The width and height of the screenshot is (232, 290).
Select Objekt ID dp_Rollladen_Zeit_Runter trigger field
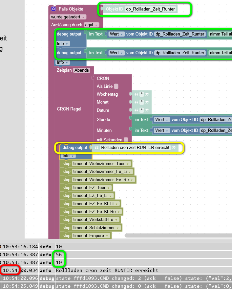click(x=150, y=9)
